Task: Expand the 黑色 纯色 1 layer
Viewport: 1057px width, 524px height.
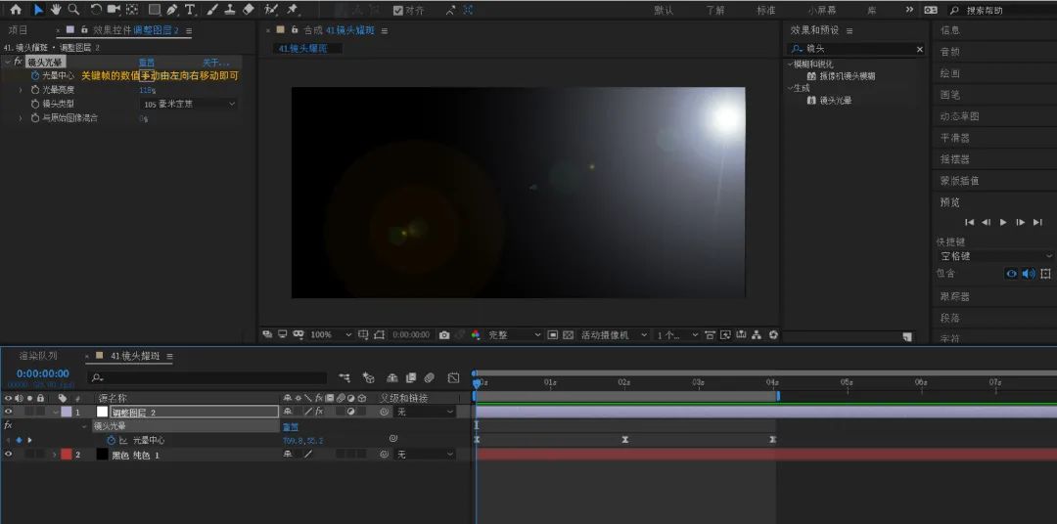Action: click(54, 455)
